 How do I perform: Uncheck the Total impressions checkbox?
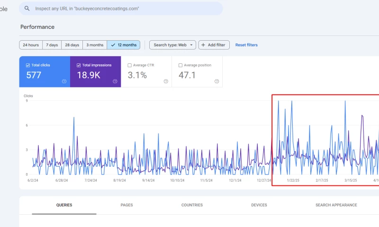79,65
